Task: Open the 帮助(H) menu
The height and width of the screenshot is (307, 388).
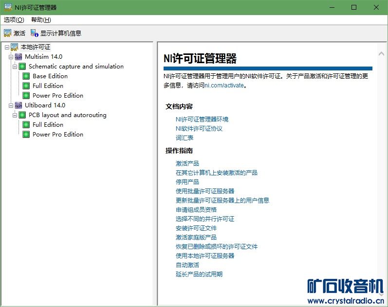Action: coord(41,20)
